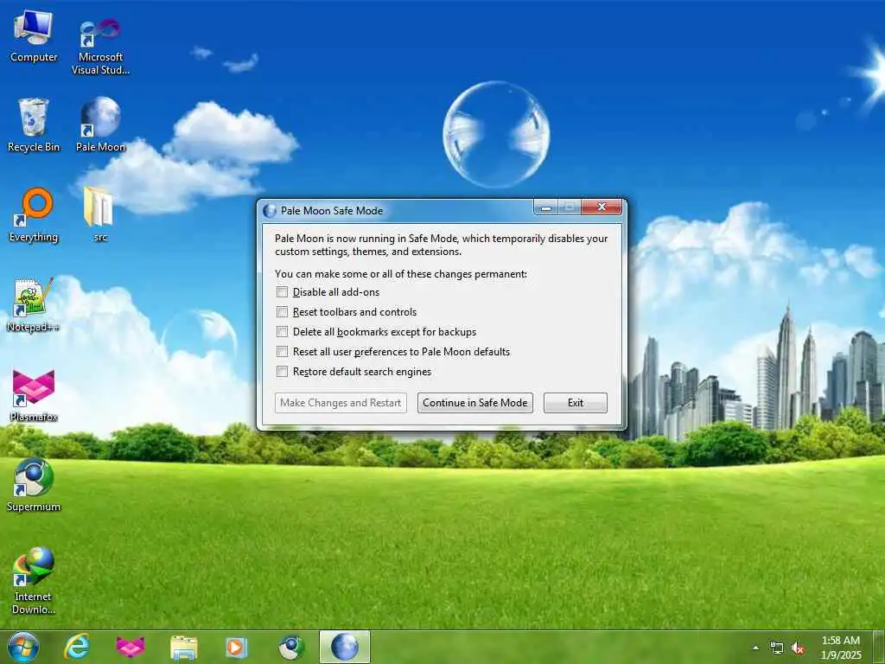This screenshot has height=664, width=885.
Task: Open the Computer desktop icon
Action: click(34, 37)
